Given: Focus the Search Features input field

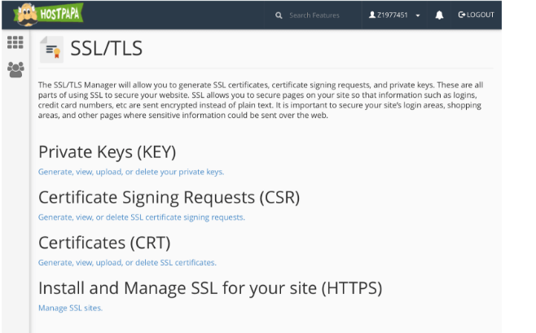Looking at the screenshot, I should tap(314, 15).
